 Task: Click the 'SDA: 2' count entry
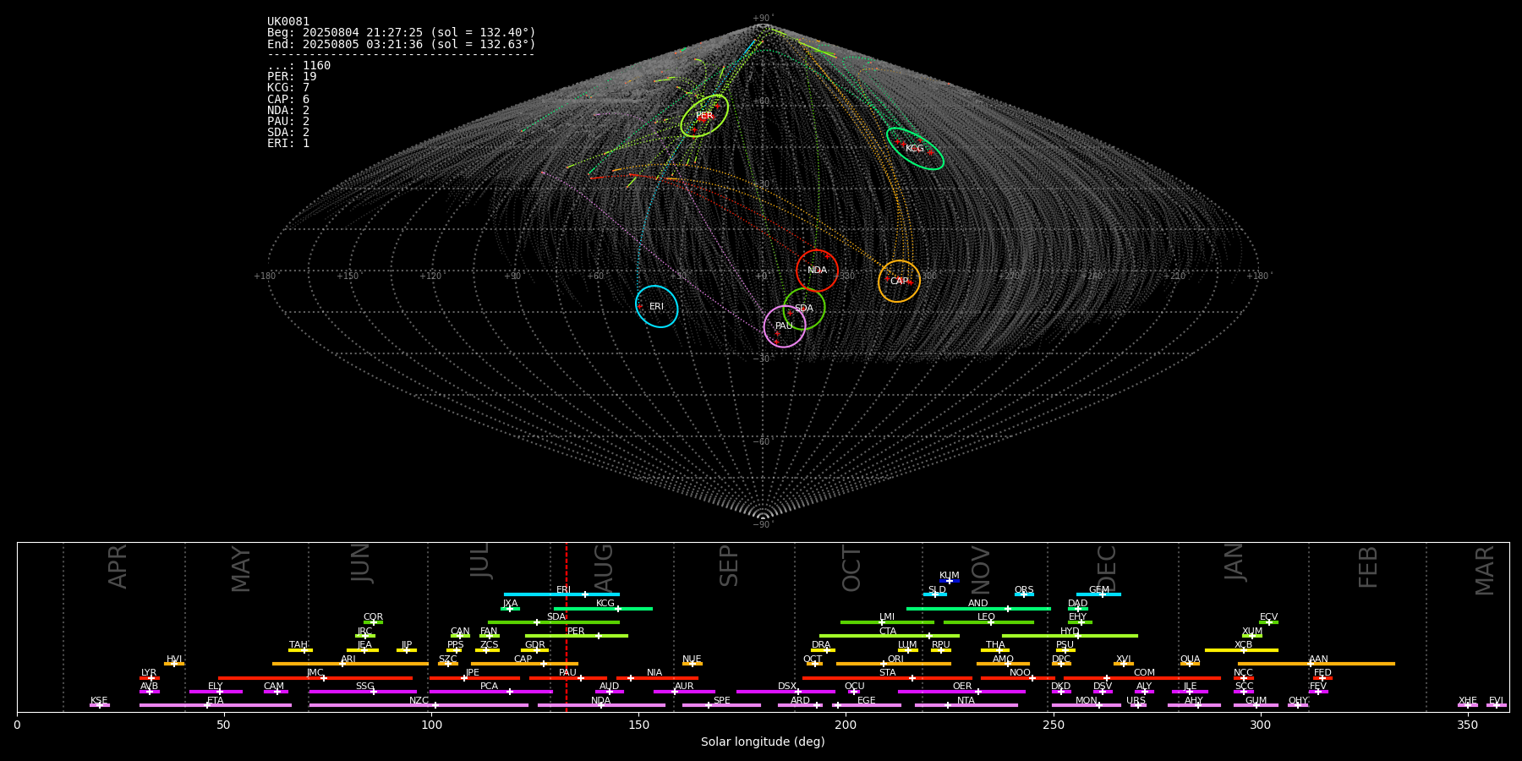click(x=288, y=132)
